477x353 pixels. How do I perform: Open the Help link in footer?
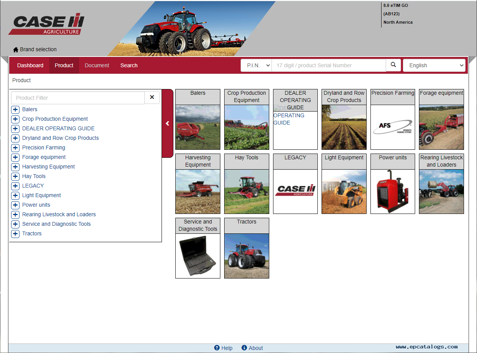227,348
